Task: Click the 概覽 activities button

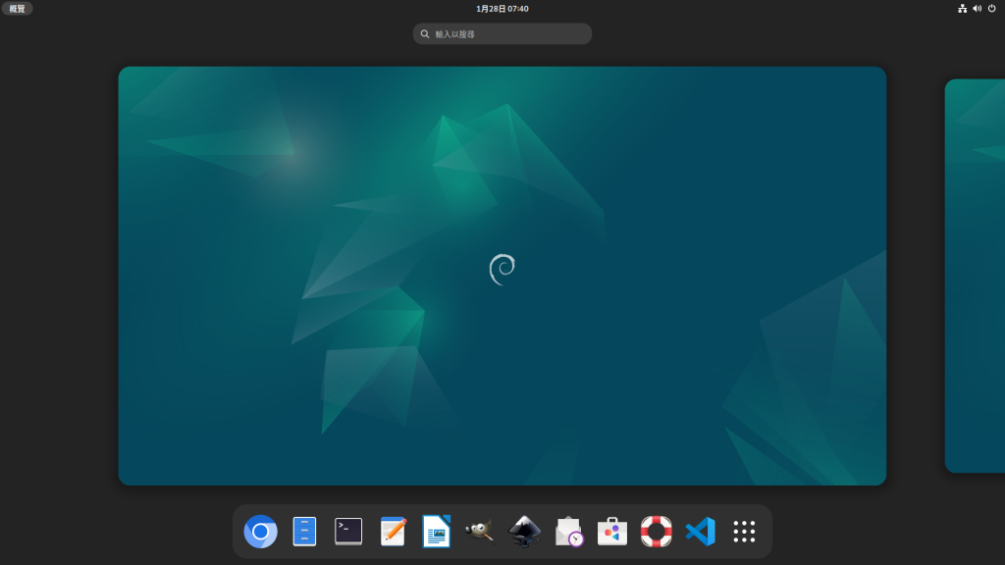Action: click(18, 9)
